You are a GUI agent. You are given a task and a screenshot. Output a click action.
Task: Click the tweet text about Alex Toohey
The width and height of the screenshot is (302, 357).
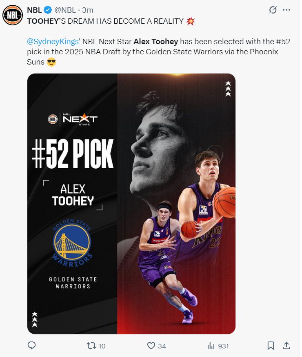point(158,52)
